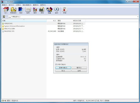Screen dimensions: 140x103
Task: Click the drive icon in the status bar
Action: pyautogui.click(x=2, y=101)
